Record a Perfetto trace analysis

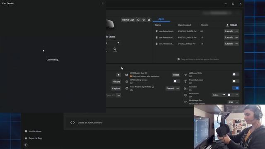[170, 89]
